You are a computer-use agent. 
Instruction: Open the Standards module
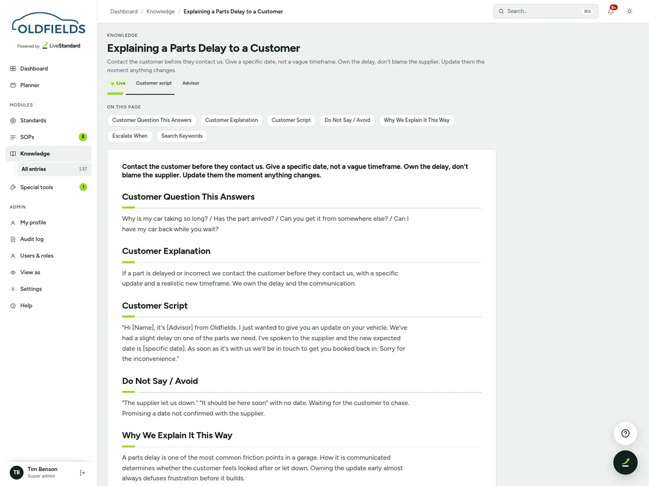click(x=48, y=120)
